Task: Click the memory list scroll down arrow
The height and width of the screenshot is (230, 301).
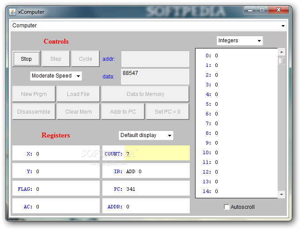Action: (282, 195)
